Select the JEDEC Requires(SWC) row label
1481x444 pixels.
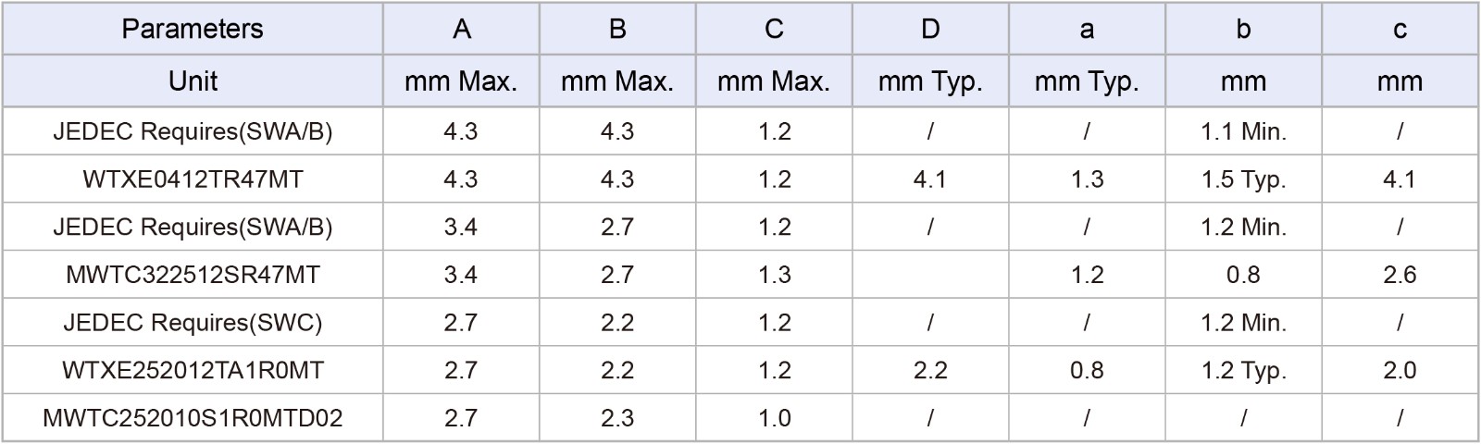[193, 323]
